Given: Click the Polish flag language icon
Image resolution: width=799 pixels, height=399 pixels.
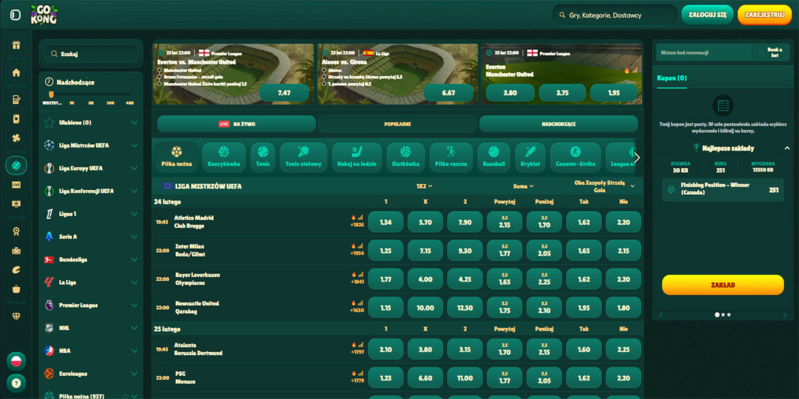Looking at the screenshot, I should click(16, 361).
